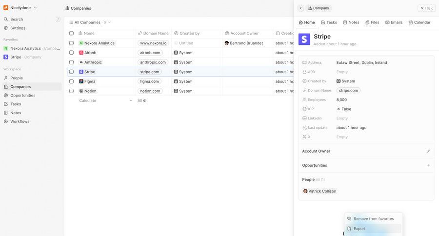Open the Notion company chip
This screenshot has height=236, width=439.
pos(88,91)
